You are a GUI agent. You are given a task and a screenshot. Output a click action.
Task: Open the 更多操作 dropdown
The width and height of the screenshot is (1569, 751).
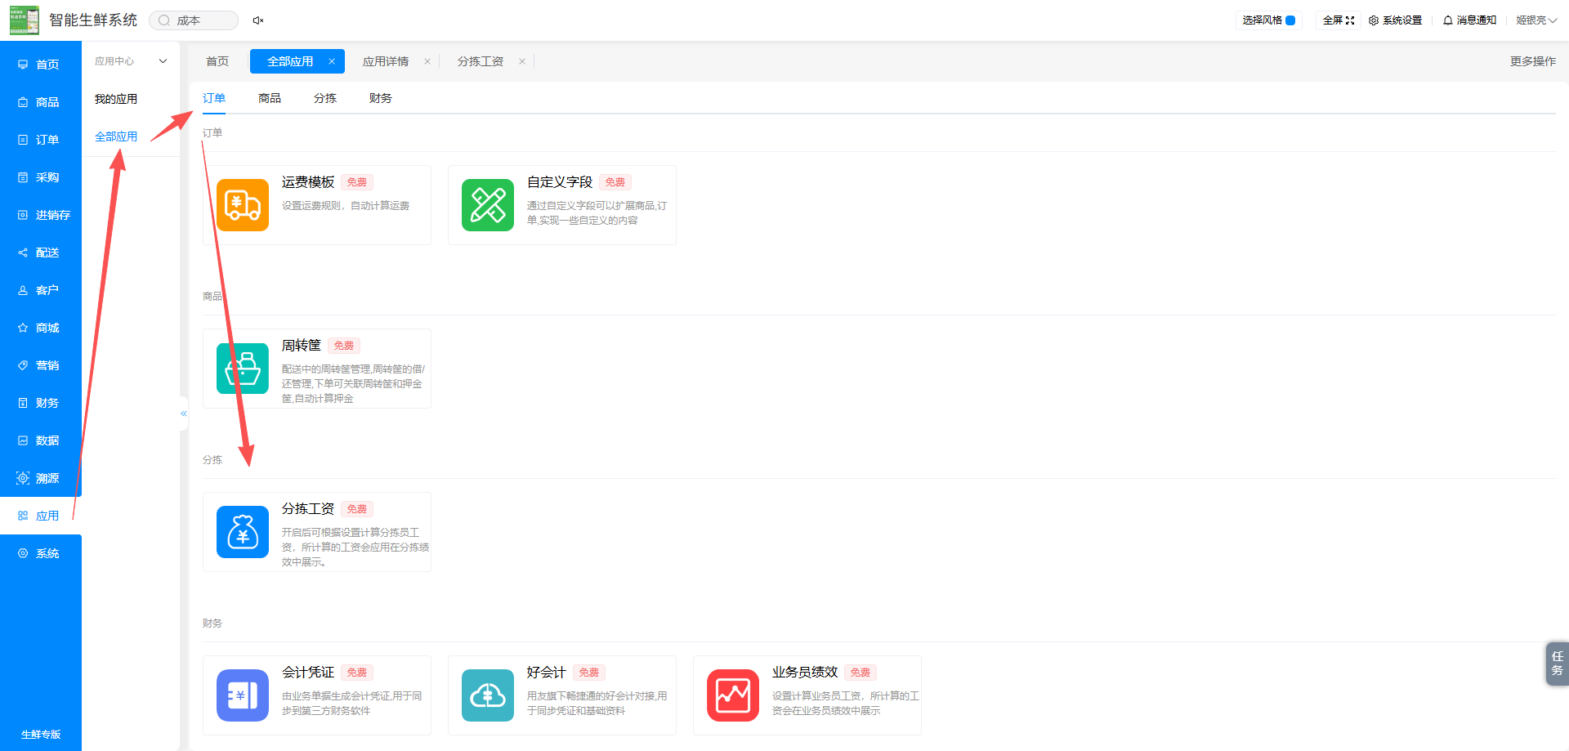click(x=1533, y=61)
